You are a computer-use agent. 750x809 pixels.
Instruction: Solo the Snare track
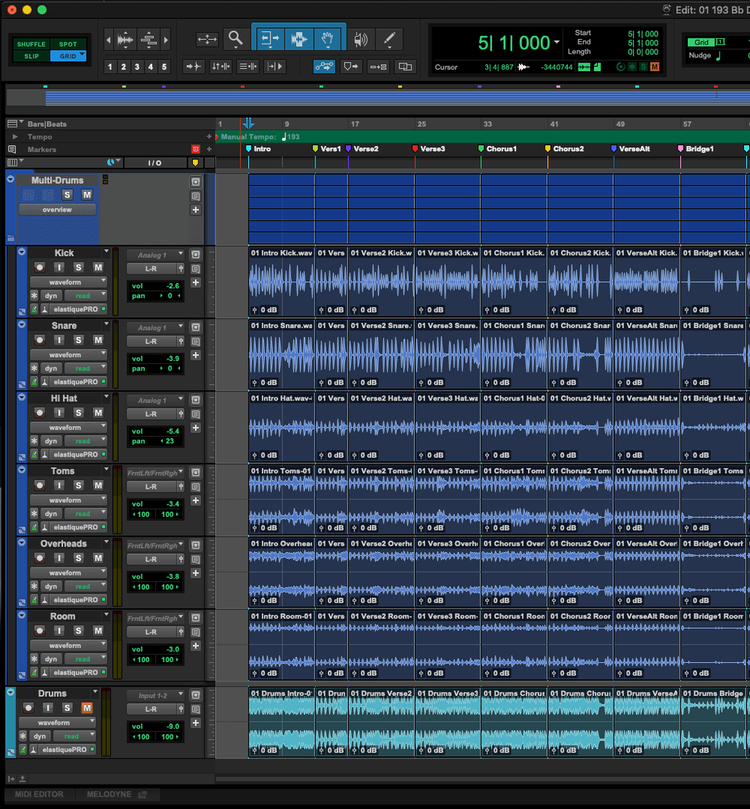pos(79,340)
